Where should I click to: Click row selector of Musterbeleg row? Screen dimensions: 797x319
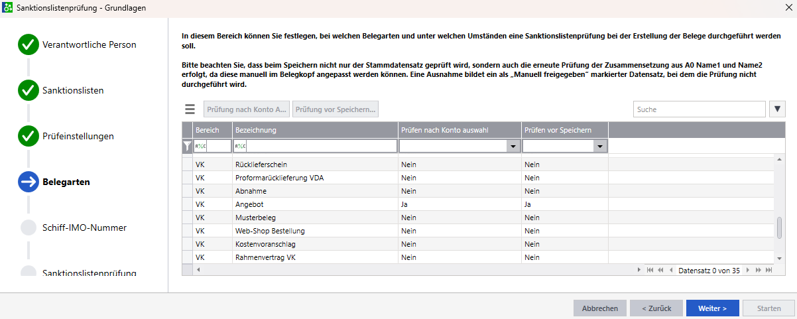coord(187,218)
